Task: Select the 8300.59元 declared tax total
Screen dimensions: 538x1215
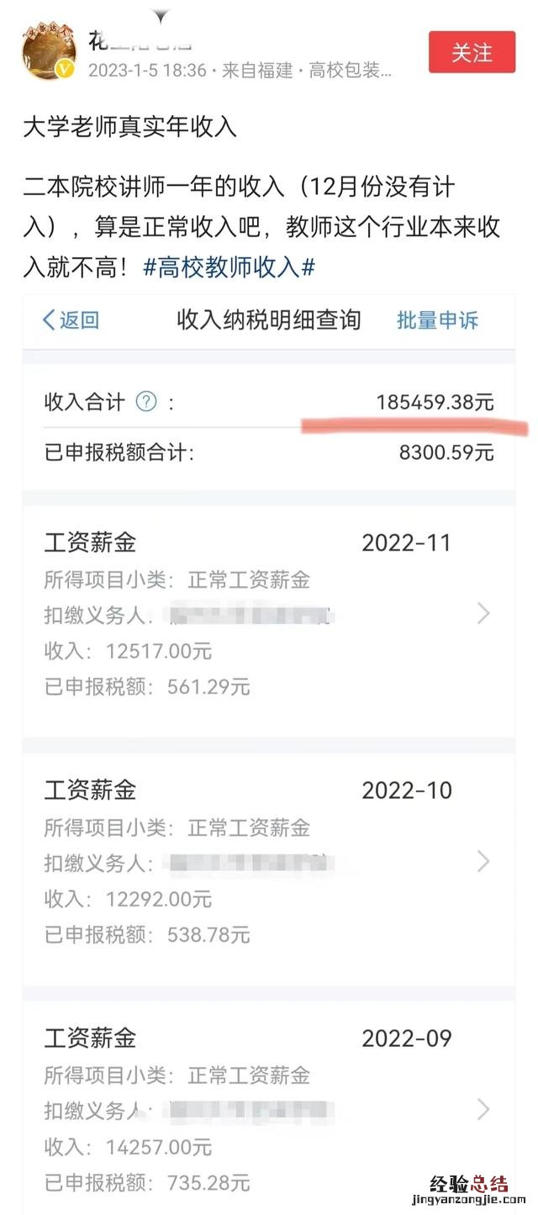Action: [x=446, y=453]
